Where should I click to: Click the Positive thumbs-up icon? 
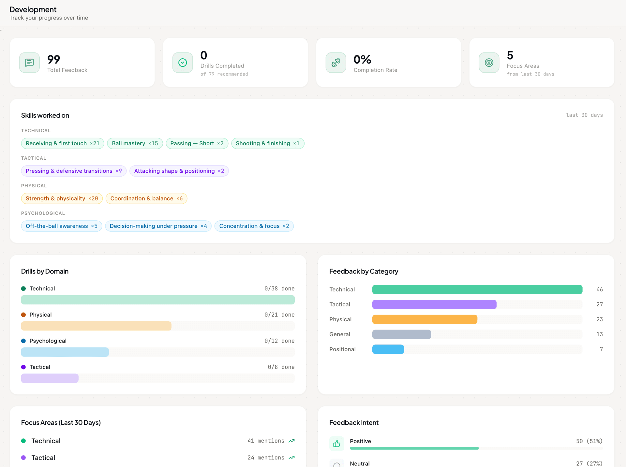coord(337,444)
